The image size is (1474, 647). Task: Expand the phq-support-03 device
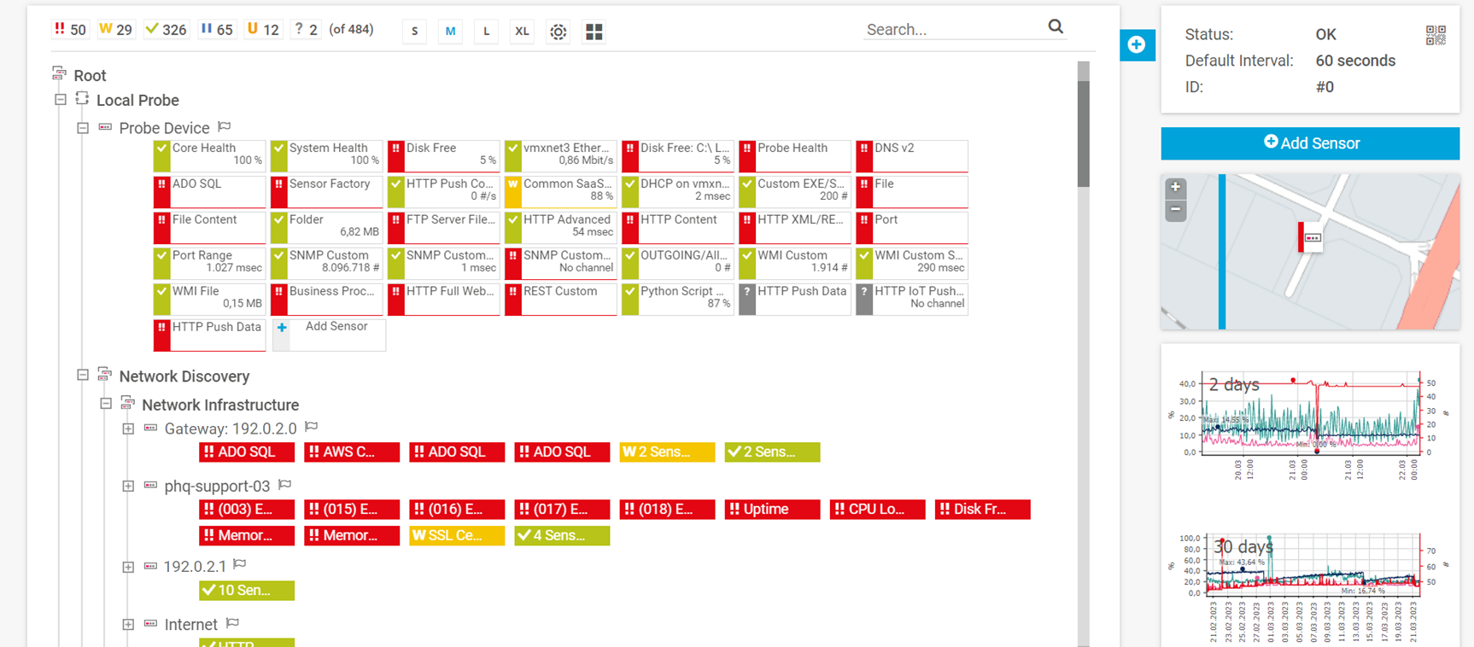coord(128,486)
